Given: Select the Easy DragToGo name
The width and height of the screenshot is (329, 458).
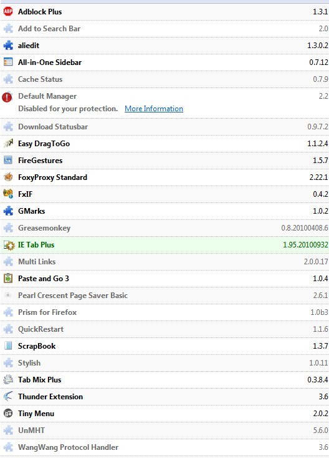Looking at the screenshot, I should point(44,144).
